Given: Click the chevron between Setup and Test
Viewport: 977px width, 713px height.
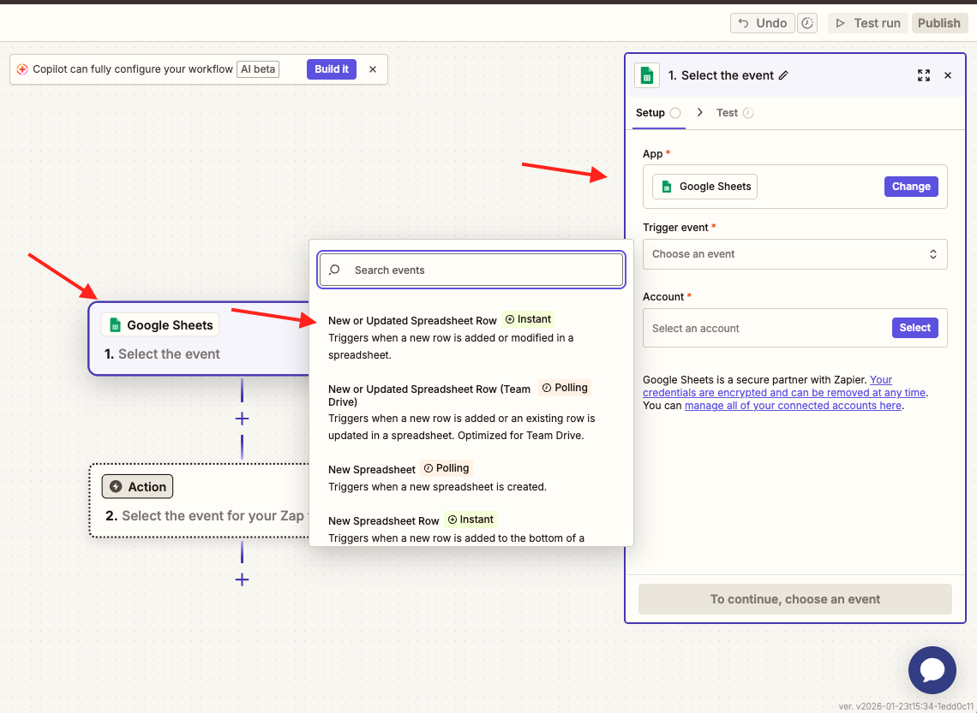Looking at the screenshot, I should point(699,113).
